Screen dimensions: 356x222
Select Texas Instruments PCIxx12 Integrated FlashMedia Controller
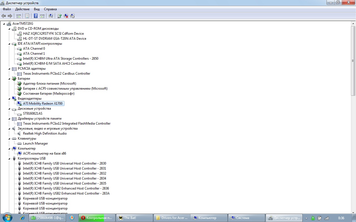click(67, 123)
